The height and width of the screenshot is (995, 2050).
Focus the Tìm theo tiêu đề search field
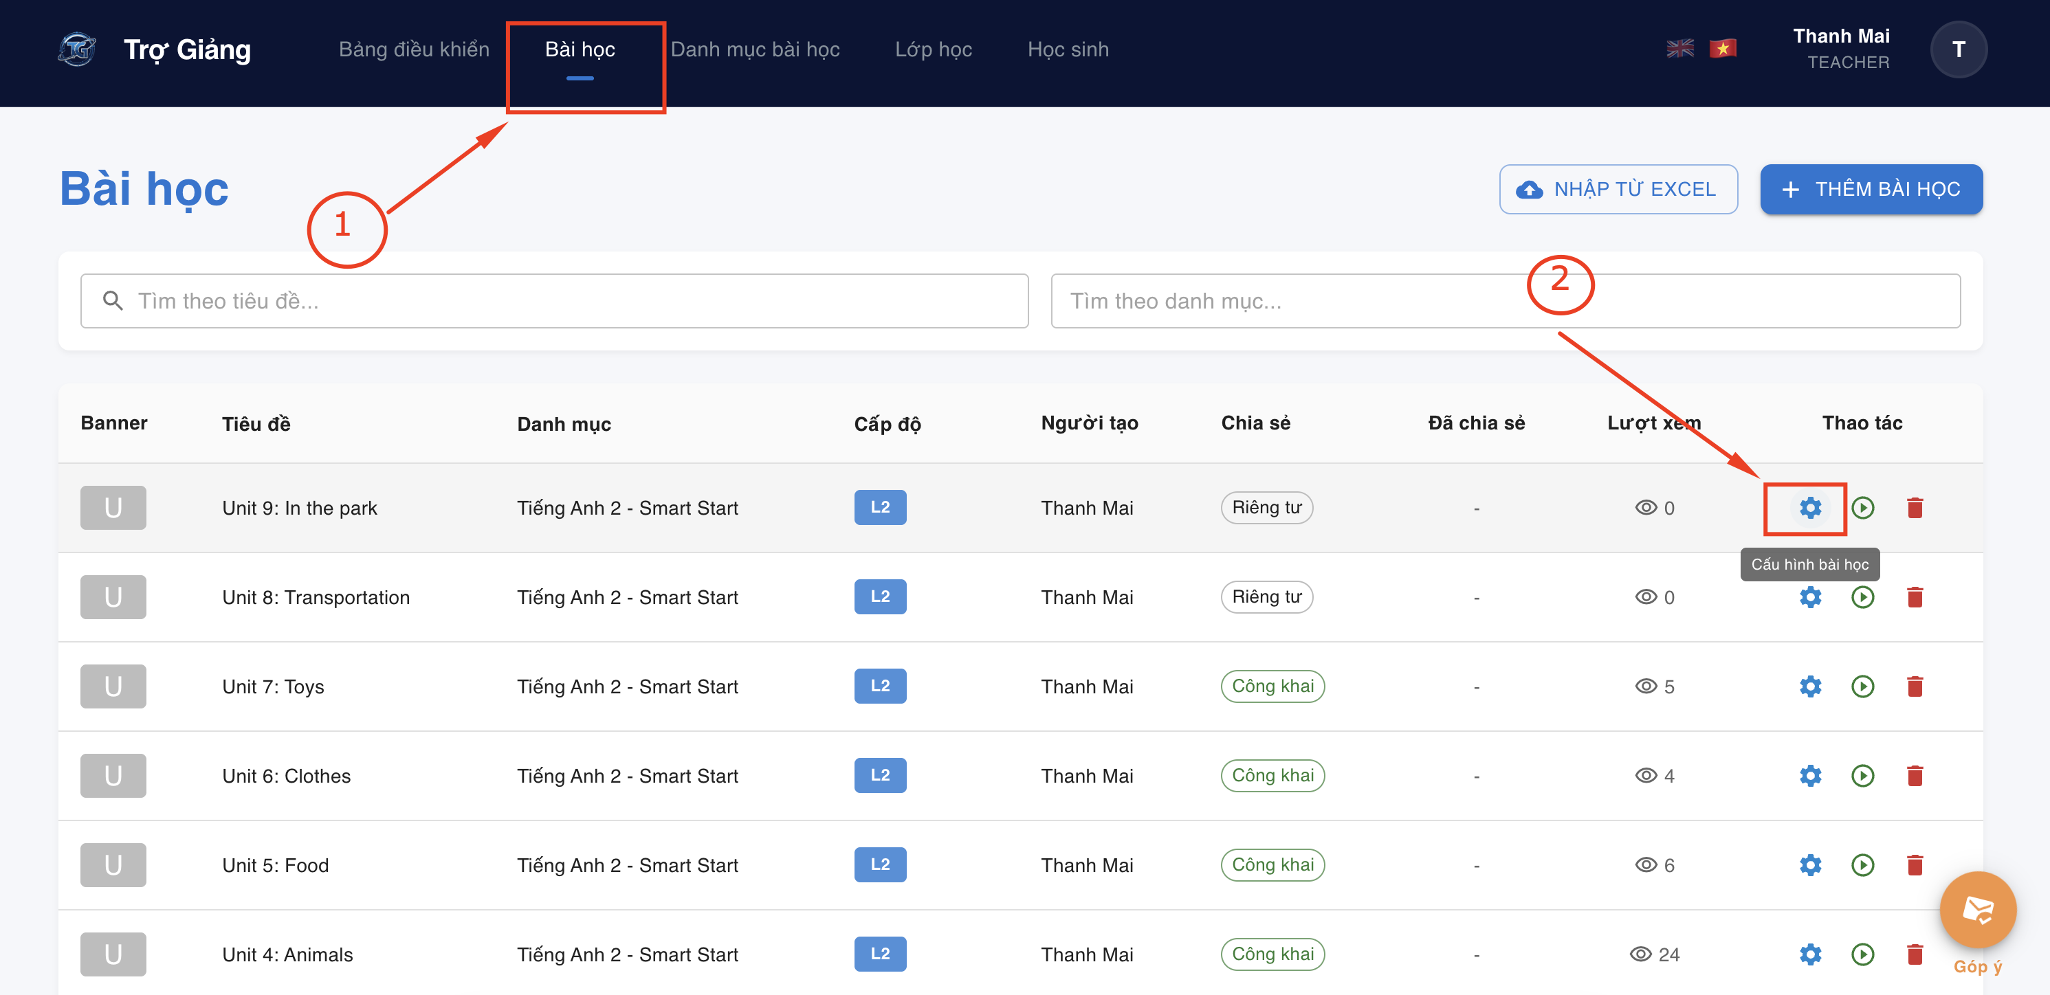coord(554,302)
